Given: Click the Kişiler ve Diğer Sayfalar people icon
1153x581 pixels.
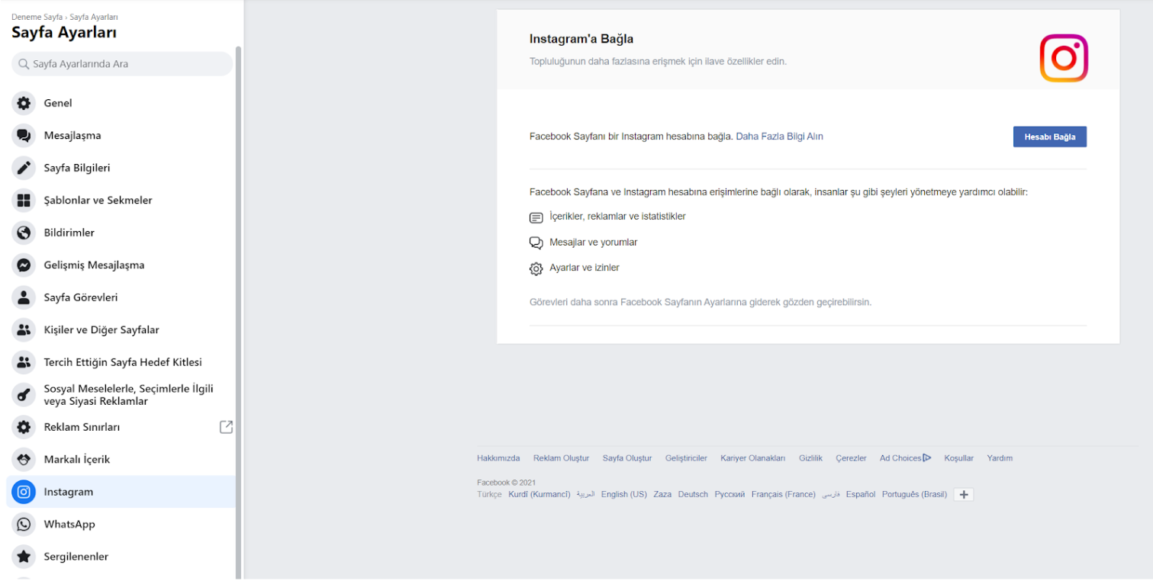Looking at the screenshot, I should click(x=24, y=330).
